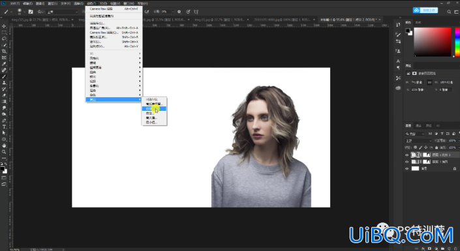Open the layer blend mode dropdown
This screenshot has height=251, width=460.
tap(418, 141)
